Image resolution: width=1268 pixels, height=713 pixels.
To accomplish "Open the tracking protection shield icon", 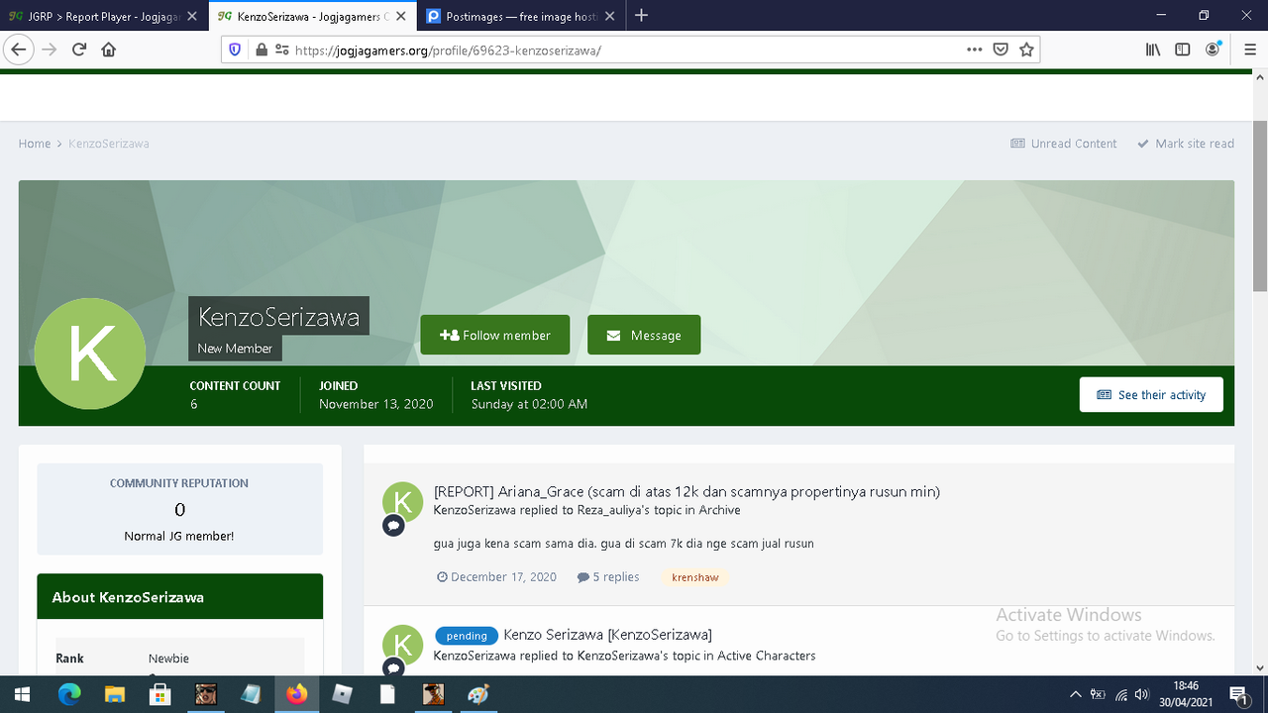I will (235, 50).
